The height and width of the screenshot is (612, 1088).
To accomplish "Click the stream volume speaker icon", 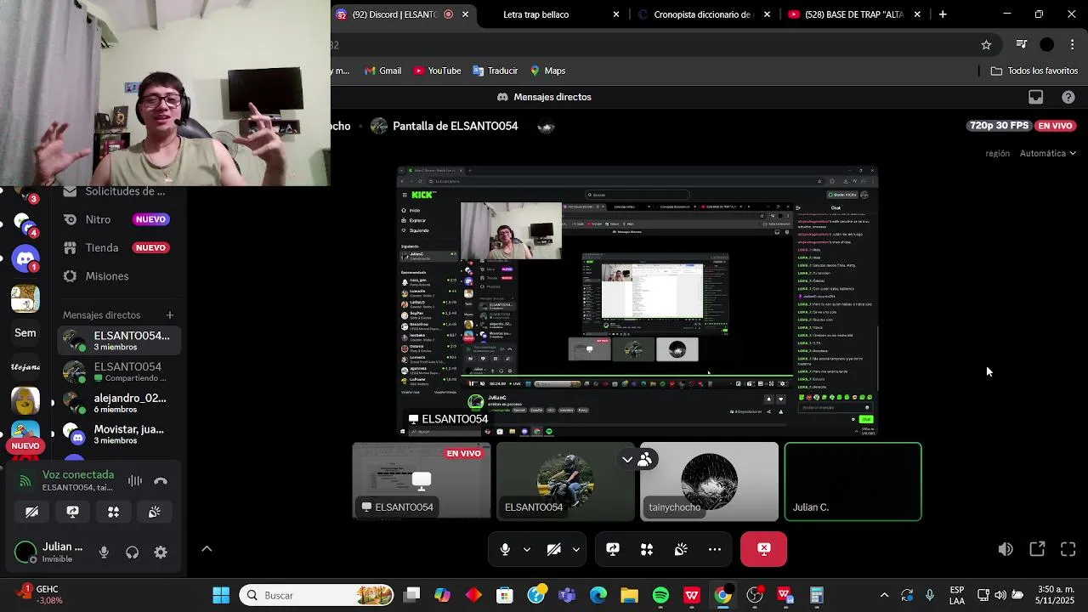I will pyautogui.click(x=1006, y=549).
